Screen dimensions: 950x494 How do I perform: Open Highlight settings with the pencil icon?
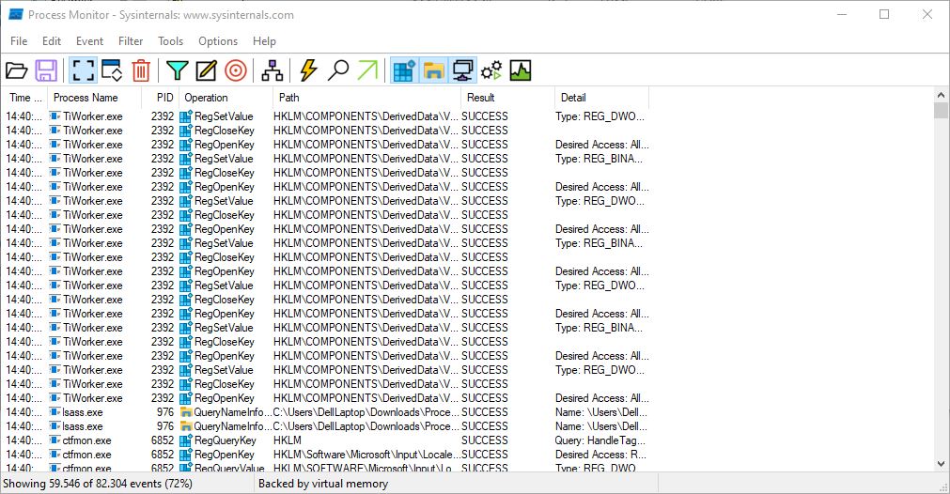[x=206, y=70]
